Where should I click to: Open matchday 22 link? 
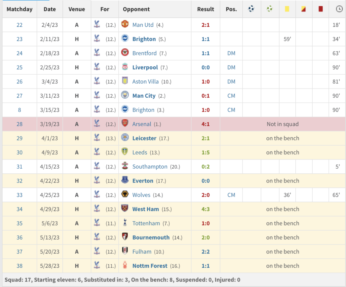point(19,25)
